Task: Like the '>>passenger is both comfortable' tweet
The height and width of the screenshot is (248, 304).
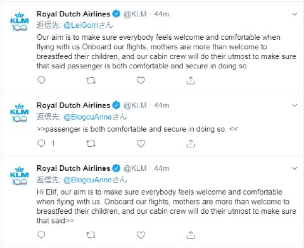Action: pos(141,144)
